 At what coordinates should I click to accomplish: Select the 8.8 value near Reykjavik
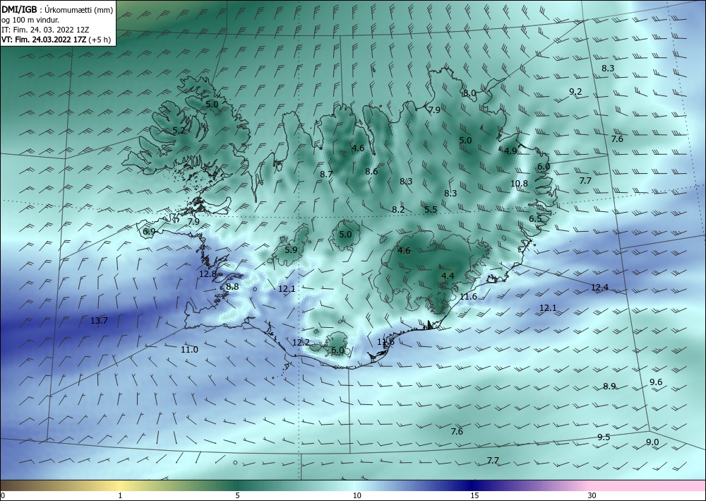tap(232, 287)
